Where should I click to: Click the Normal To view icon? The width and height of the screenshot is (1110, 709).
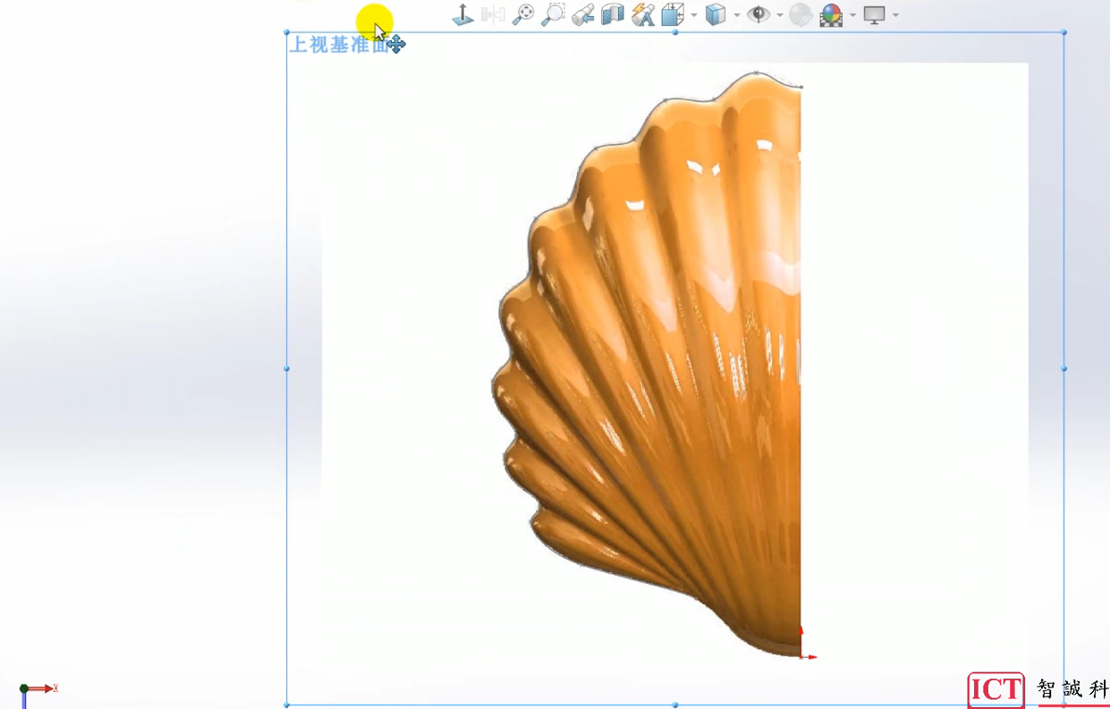[462, 14]
